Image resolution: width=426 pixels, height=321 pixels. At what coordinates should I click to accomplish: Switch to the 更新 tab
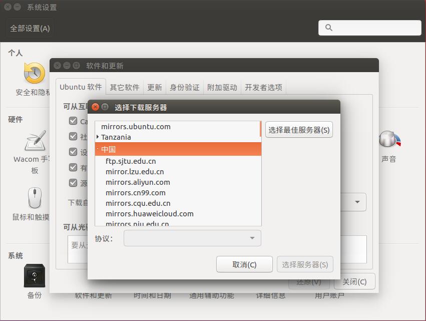pos(155,87)
